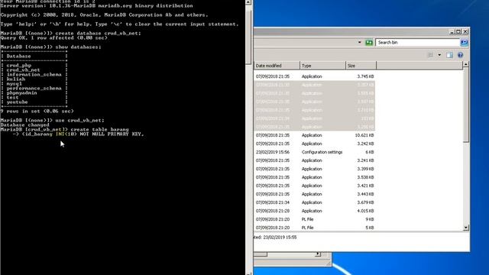Click the id_barang INT(10) line in console
This screenshot has height=275, width=489.
tap(78, 134)
